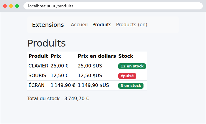
Task: Select the CLAVIER product cell
Action: coord(38,66)
